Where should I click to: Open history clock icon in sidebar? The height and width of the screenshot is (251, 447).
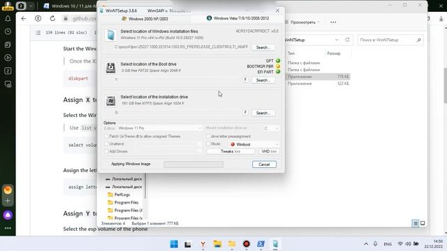coord(8,31)
